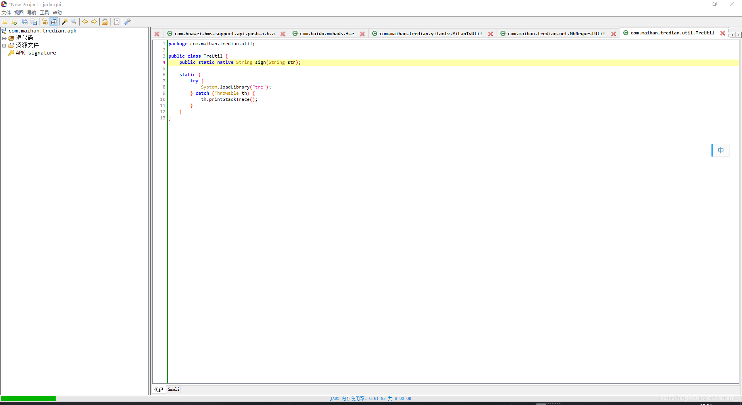Close the MhRequestUtil tab
The height and width of the screenshot is (405, 742).
coord(613,34)
